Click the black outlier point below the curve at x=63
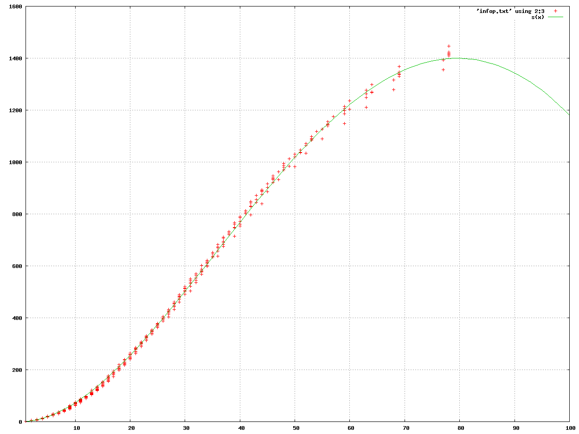The height and width of the screenshot is (434, 579). point(366,107)
